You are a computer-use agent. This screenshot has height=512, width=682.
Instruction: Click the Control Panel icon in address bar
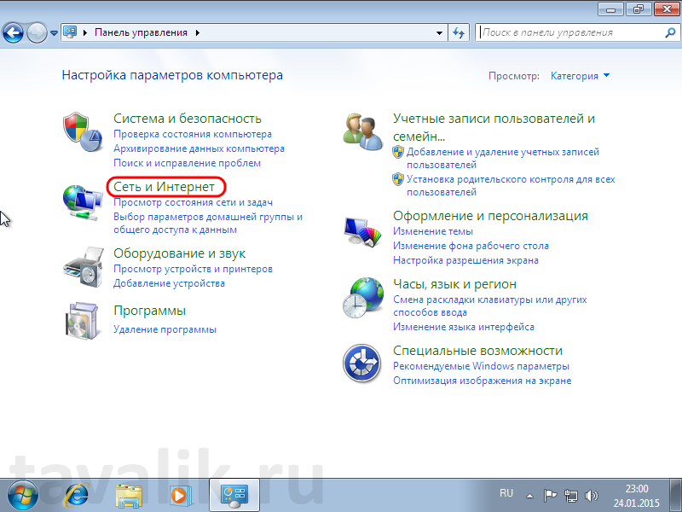70,32
